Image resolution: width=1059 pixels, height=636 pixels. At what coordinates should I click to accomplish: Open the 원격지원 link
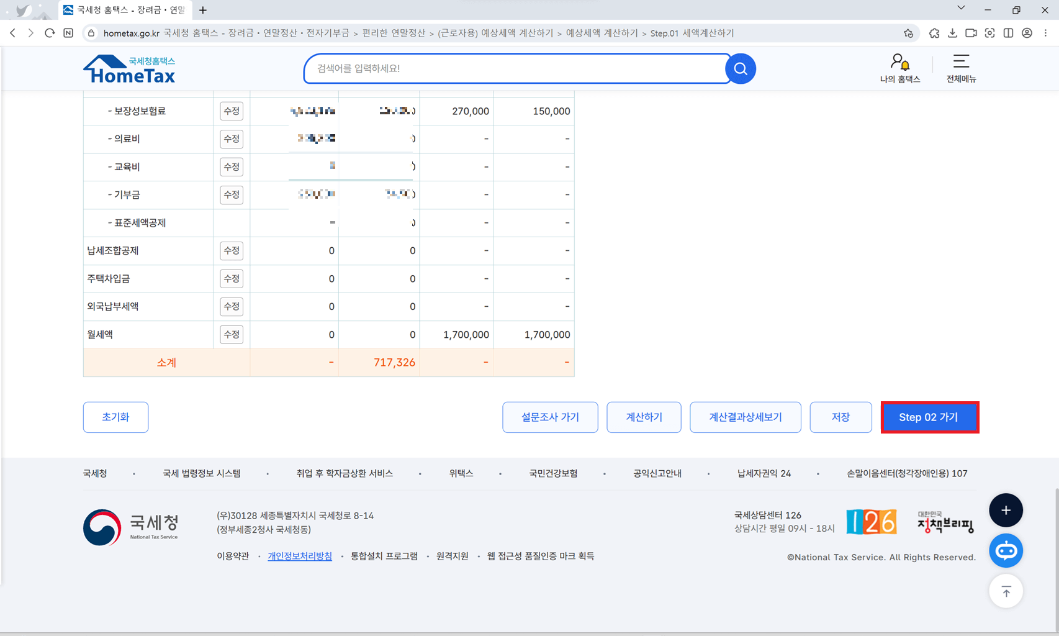coord(453,556)
